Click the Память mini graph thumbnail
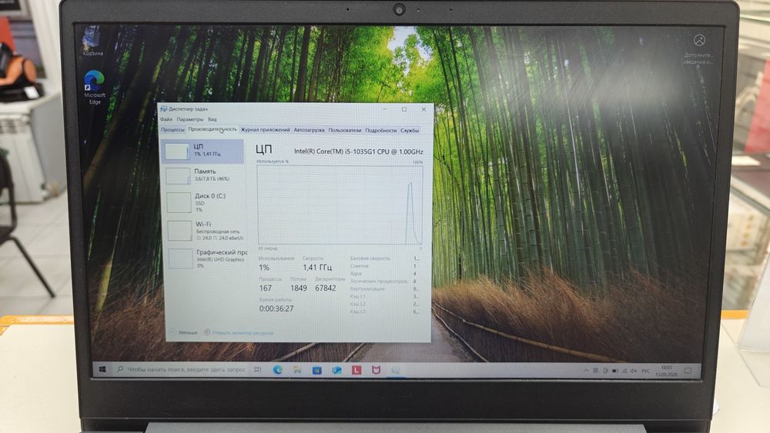Image resolution: width=770 pixels, height=433 pixels. [x=179, y=176]
